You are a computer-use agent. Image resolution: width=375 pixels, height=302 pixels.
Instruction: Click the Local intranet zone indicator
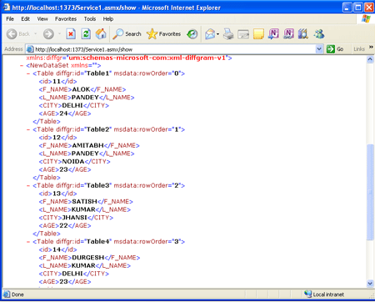tap(324, 294)
